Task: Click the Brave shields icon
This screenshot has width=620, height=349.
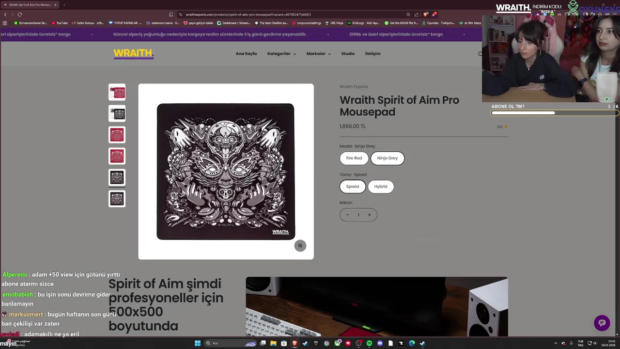Action: pyautogui.click(x=425, y=15)
